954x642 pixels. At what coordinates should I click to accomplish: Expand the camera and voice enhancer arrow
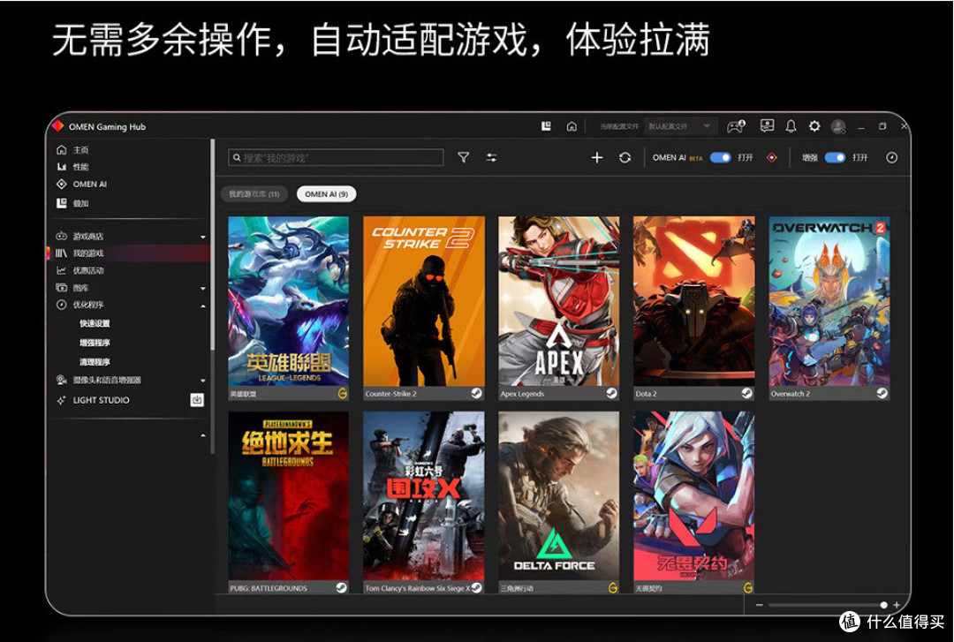203,381
